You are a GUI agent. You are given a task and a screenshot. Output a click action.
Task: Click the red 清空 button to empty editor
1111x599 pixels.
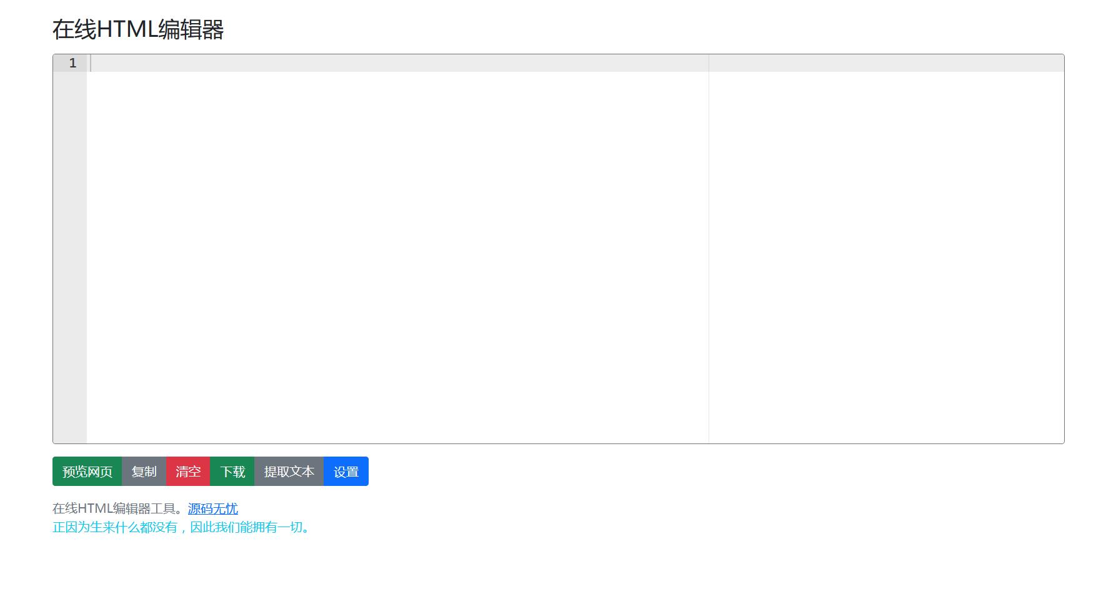[187, 472]
